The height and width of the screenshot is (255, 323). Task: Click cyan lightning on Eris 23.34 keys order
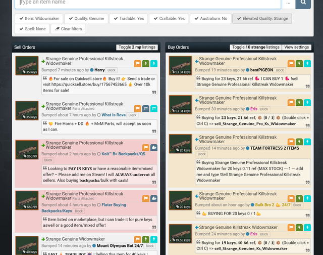point(307,102)
